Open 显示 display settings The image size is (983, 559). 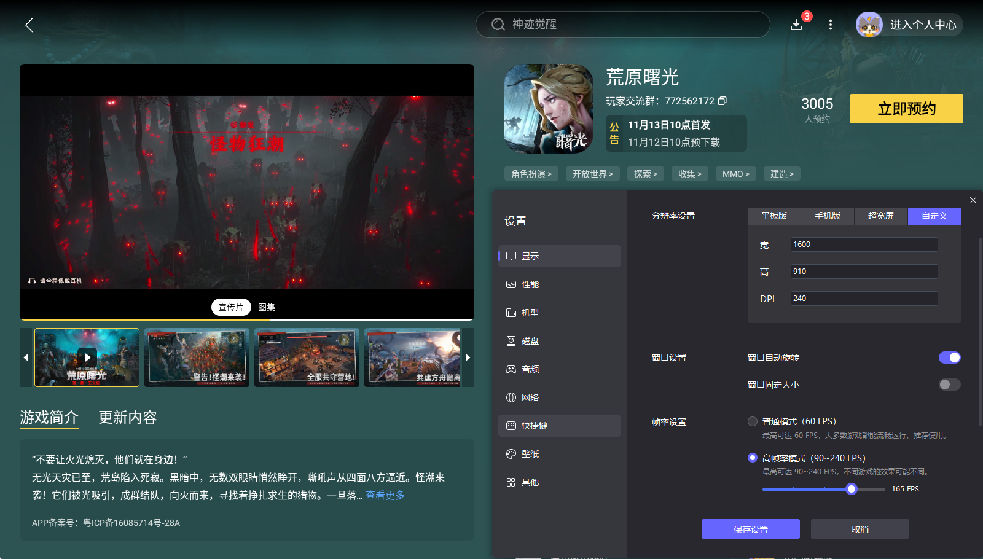coord(560,256)
